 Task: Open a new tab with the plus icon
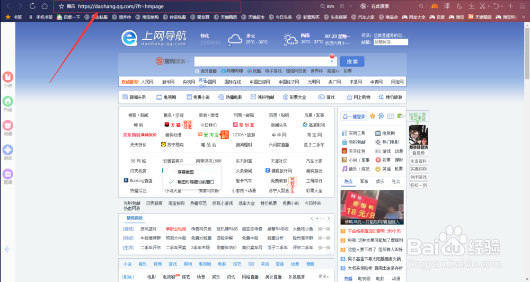(x=510, y=6)
